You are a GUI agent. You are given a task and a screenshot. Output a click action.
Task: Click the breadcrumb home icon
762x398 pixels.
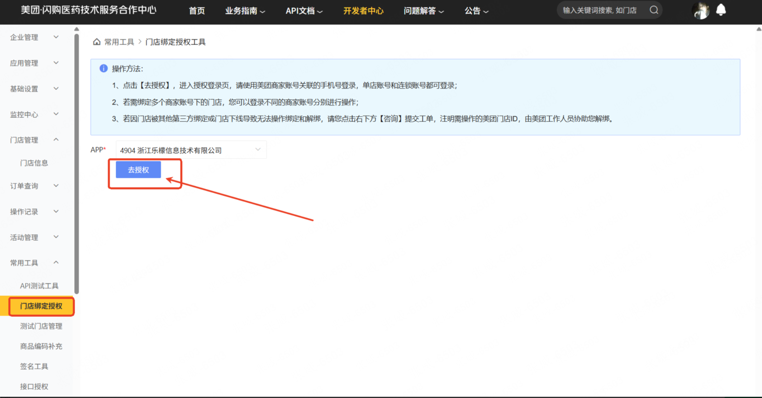[97, 42]
